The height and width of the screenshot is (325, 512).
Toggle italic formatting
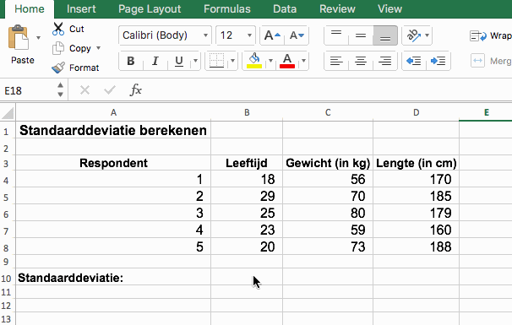[x=155, y=61]
